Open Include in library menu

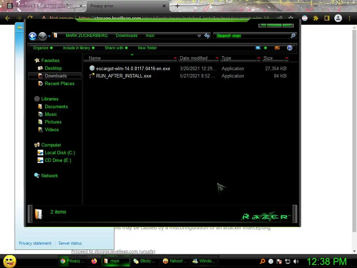click(x=78, y=48)
